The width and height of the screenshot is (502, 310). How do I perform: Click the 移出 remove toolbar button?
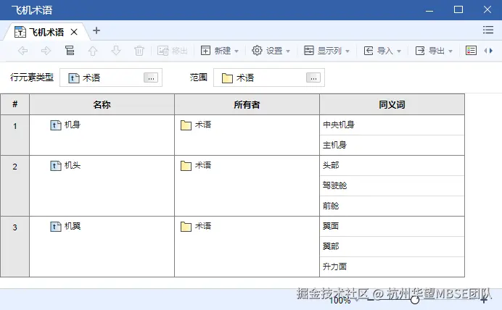pos(173,51)
